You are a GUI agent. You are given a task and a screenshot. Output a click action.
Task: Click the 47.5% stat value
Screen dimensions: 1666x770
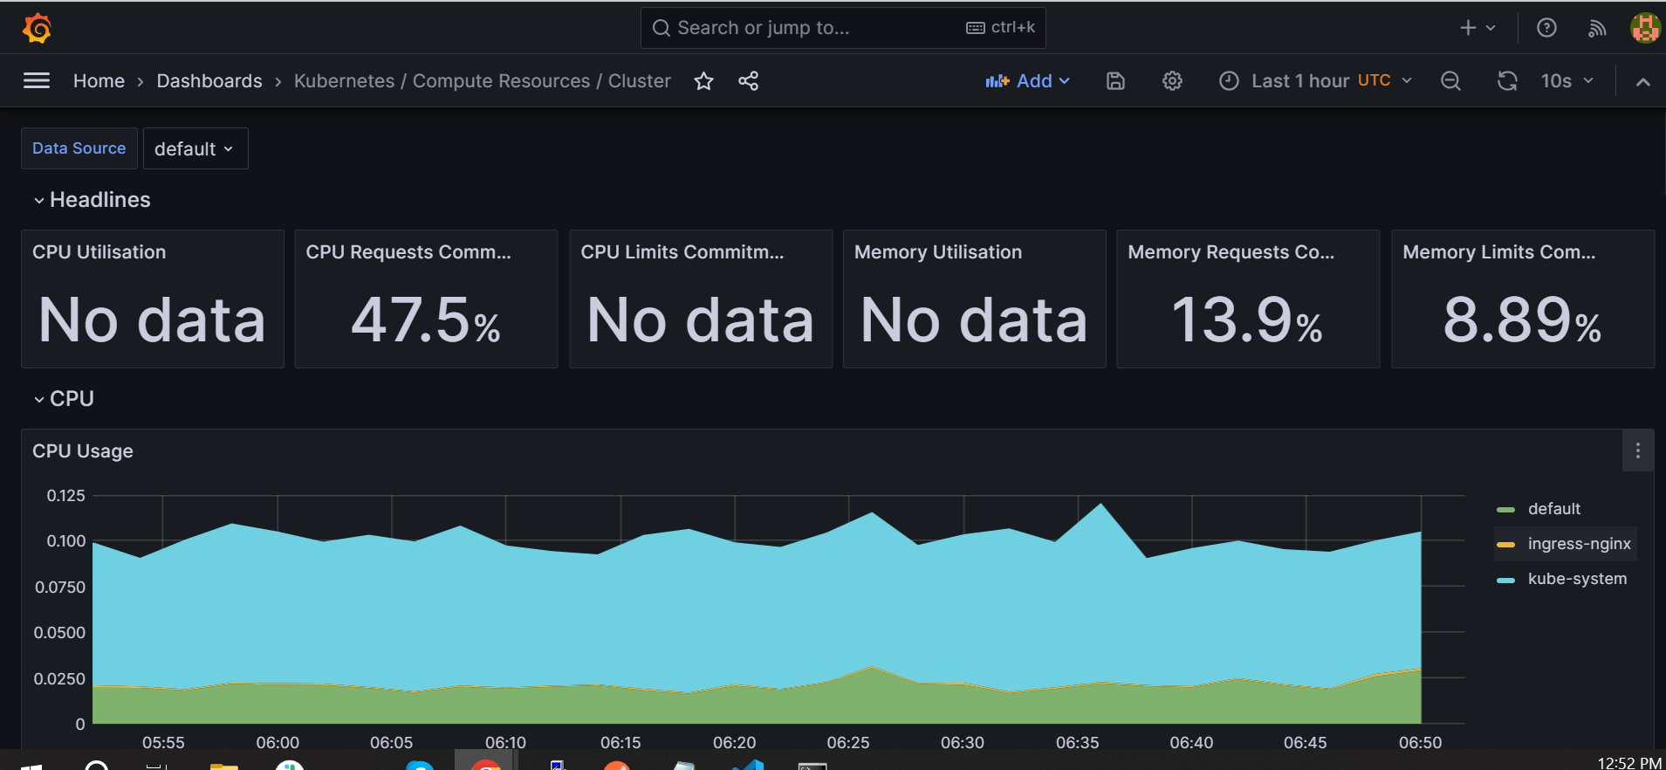(426, 320)
